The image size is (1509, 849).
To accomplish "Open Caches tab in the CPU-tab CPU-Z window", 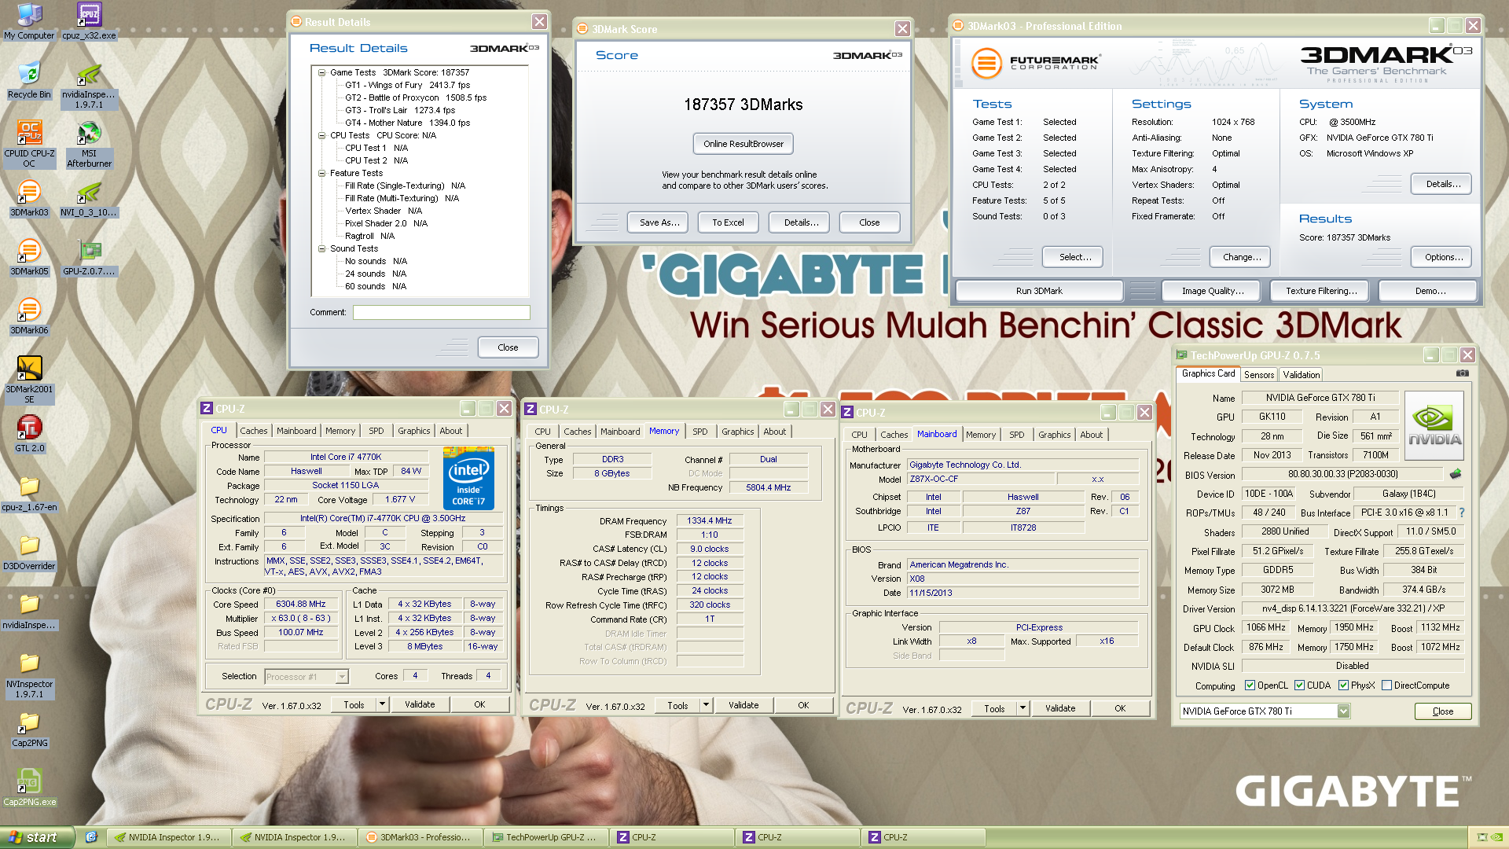I will [253, 431].
